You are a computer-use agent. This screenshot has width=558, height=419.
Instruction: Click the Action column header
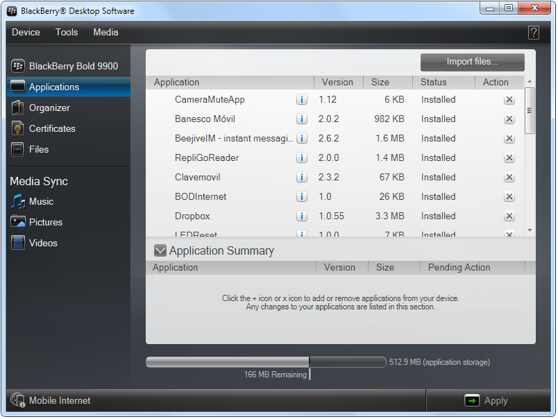(500, 82)
